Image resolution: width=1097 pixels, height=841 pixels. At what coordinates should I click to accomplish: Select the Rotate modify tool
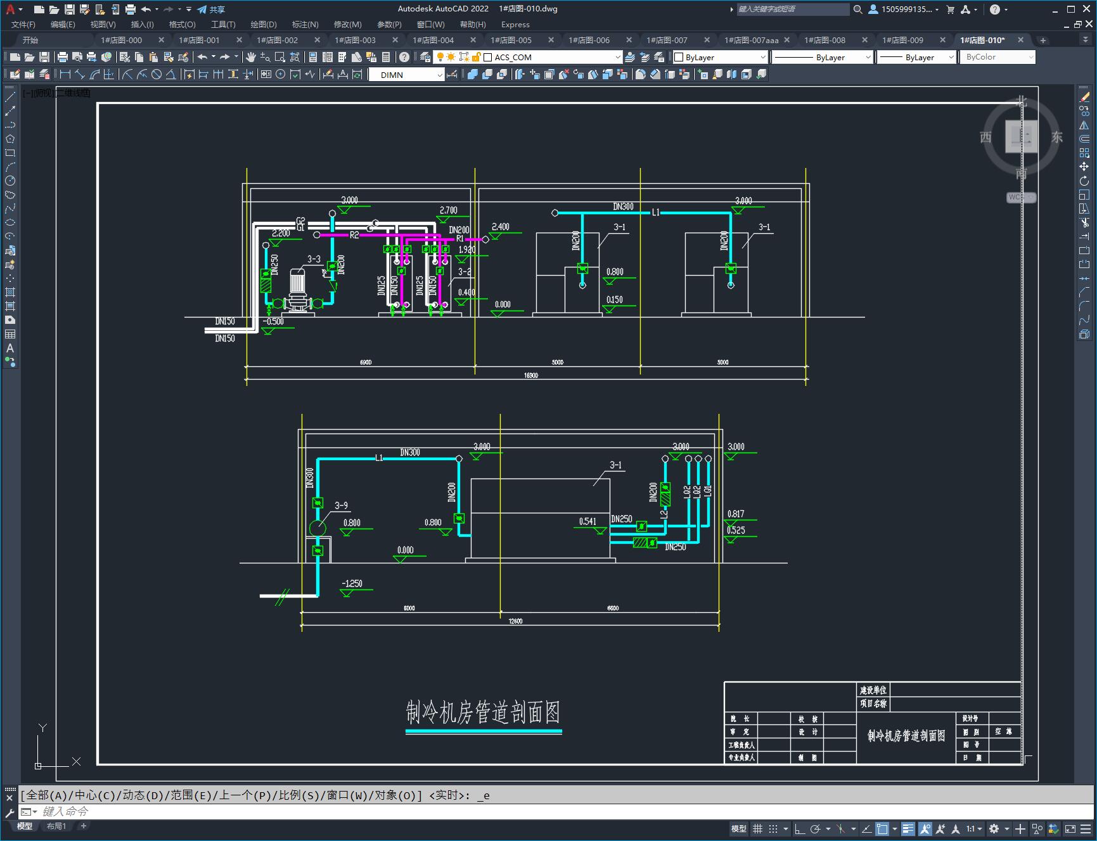[1084, 181]
